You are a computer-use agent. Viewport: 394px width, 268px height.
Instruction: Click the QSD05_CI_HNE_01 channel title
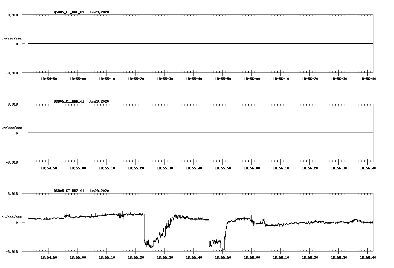[69, 12]
